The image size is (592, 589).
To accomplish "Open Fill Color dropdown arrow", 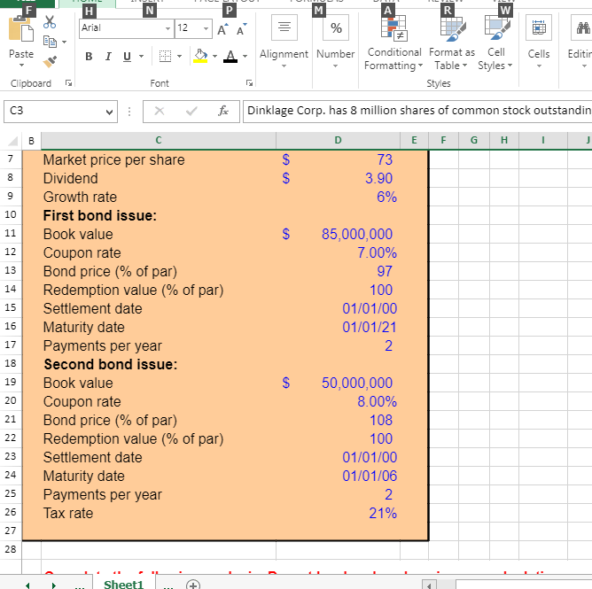I will [x=214, y=57].
